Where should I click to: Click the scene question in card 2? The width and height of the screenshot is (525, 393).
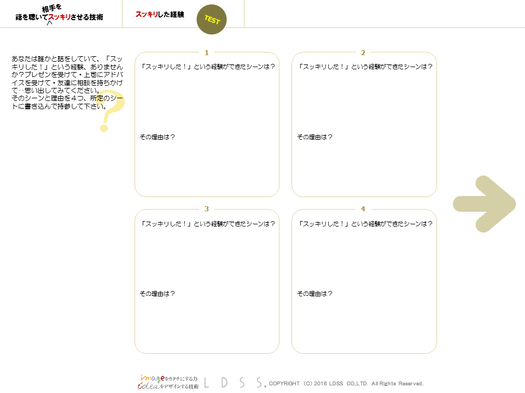coord(365,67)
